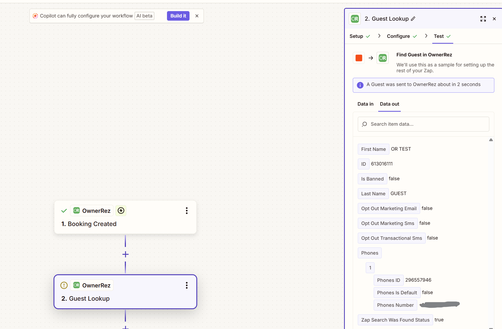502x329 pixels.
Task: Click the lightning trigger icon on Booking Created
Action: pyautogui.click(x=121, y=211)
